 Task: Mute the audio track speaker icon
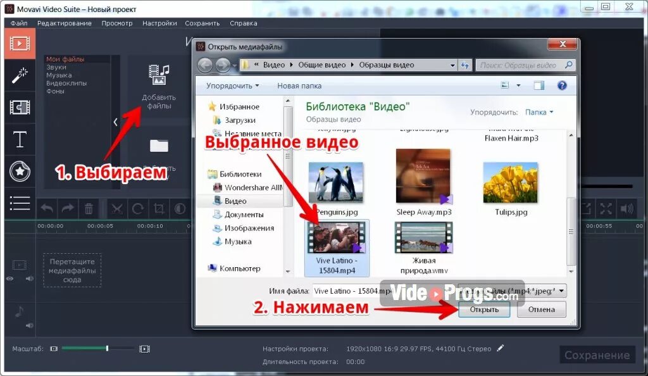pyautogui.click(x=29, y=325)
